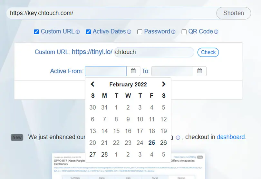Click the info icon next to Password
The image size is (261, 179).
(x=173, y=32)
